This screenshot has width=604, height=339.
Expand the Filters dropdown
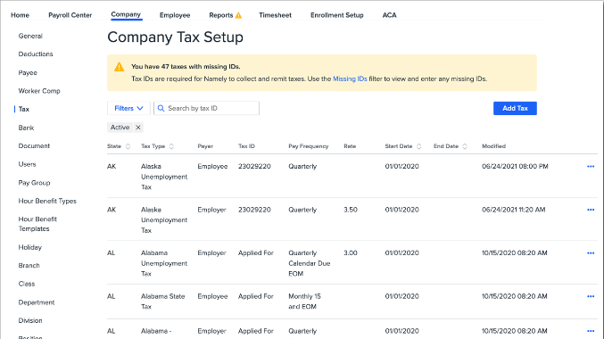(128, 108)
